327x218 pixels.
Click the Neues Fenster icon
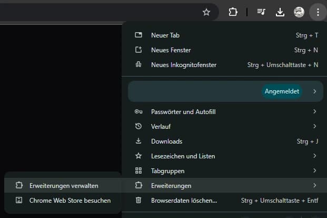138,50
